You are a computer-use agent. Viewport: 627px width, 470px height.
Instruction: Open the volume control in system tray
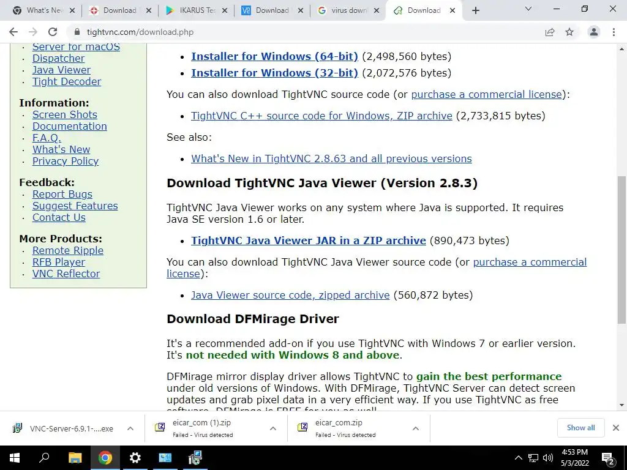[x=548, y=458]
